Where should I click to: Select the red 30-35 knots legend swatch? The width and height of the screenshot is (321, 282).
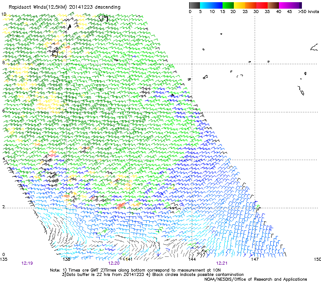262,6
